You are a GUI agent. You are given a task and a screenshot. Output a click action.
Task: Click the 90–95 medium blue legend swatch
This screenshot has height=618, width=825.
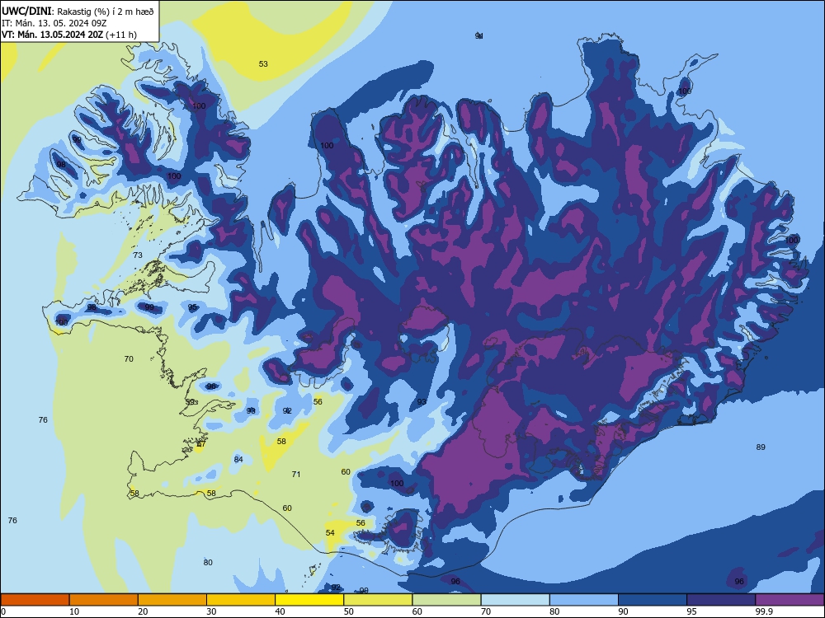[653, 600]
